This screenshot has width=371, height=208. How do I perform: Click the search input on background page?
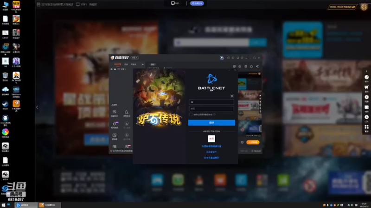coord(211,43)
